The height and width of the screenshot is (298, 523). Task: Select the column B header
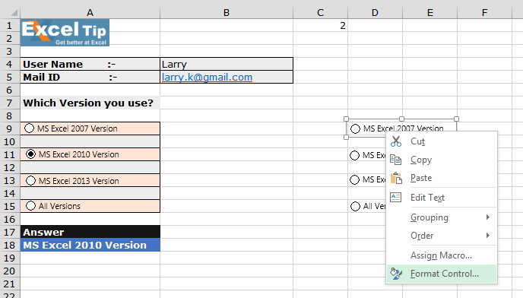pyautogui.click(x=227, y=13)
